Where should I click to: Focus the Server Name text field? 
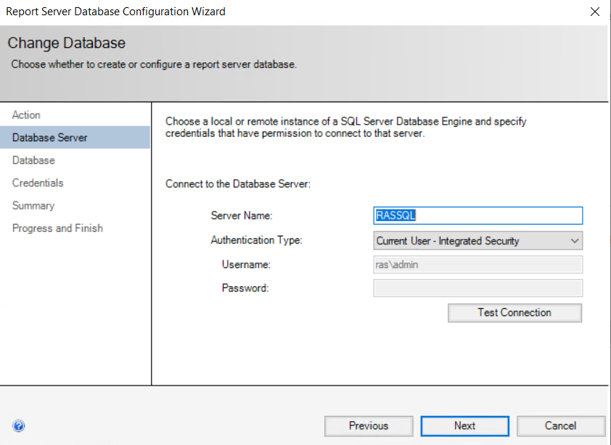point(477,216)
